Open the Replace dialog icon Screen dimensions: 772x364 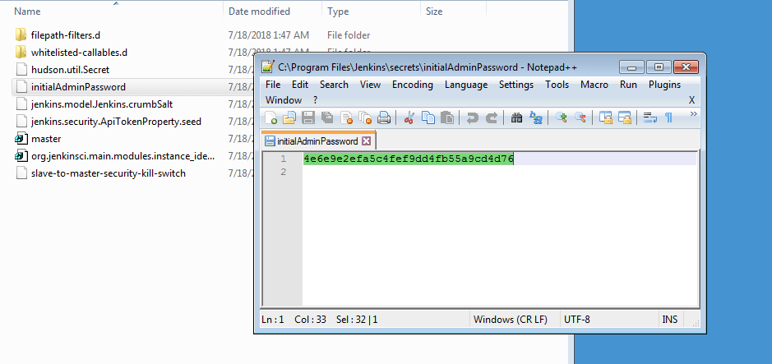535,118
